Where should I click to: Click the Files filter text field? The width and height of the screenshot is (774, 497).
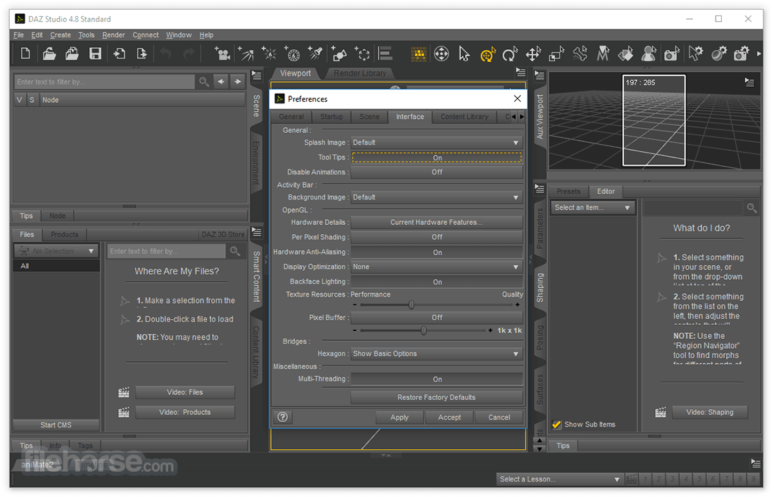167,252
